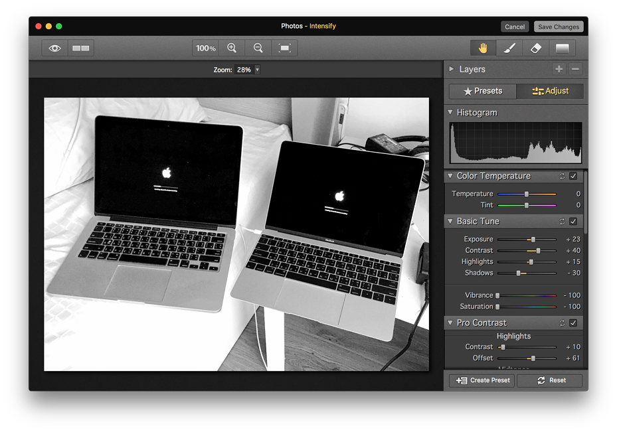
Task: Click the zoom out magnifier icon
Action: coord(258,48)
